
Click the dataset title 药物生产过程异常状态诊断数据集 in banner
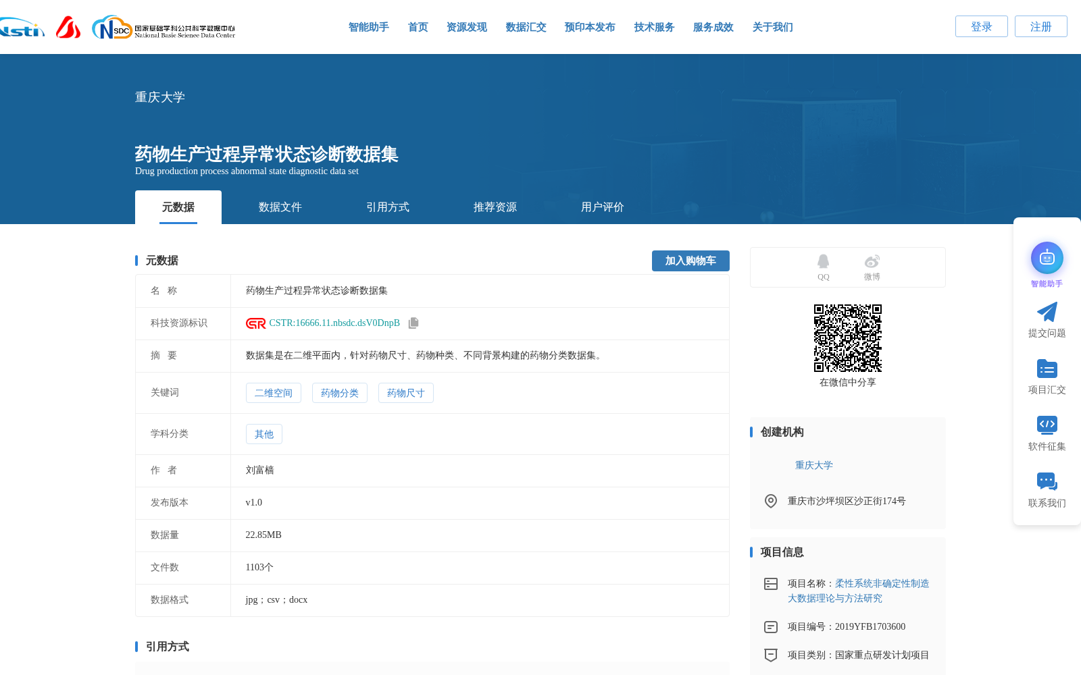266,155
